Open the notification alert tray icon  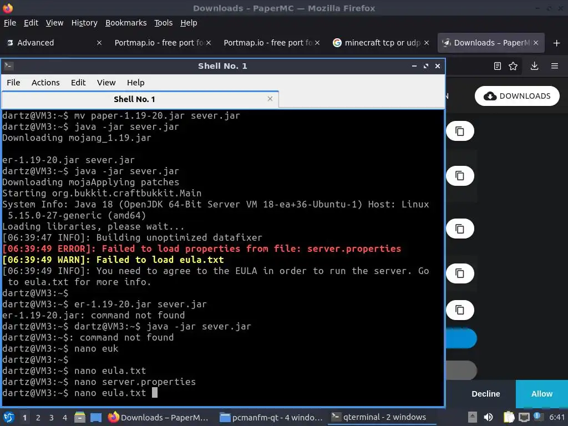pyautogui.click(x=537, y=416)
